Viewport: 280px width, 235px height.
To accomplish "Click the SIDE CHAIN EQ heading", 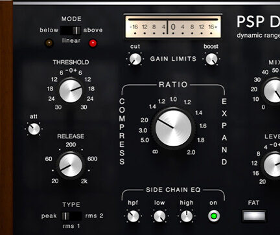I will click(x=173, y=190).
